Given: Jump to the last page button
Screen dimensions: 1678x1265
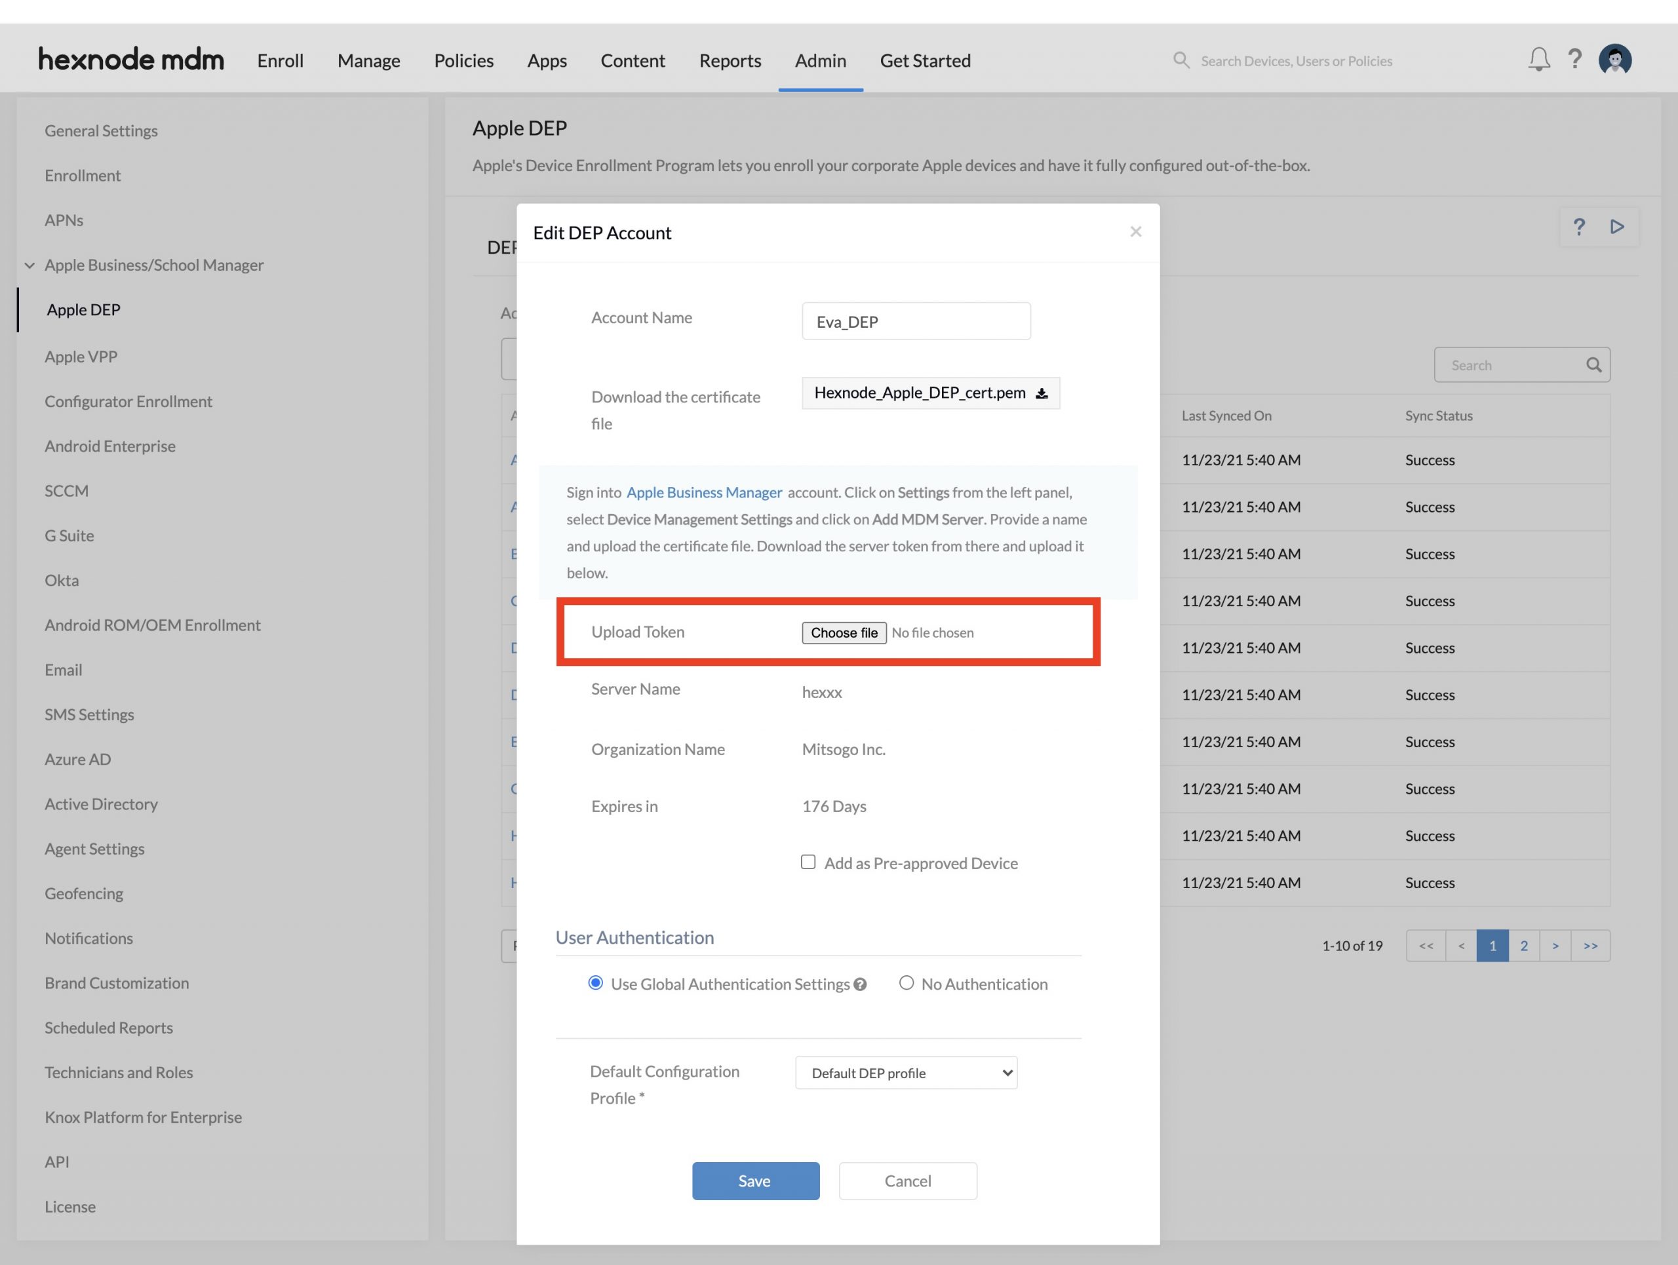Looking at the screenshot, I should pyautogui.click(x=1590, y=946).
